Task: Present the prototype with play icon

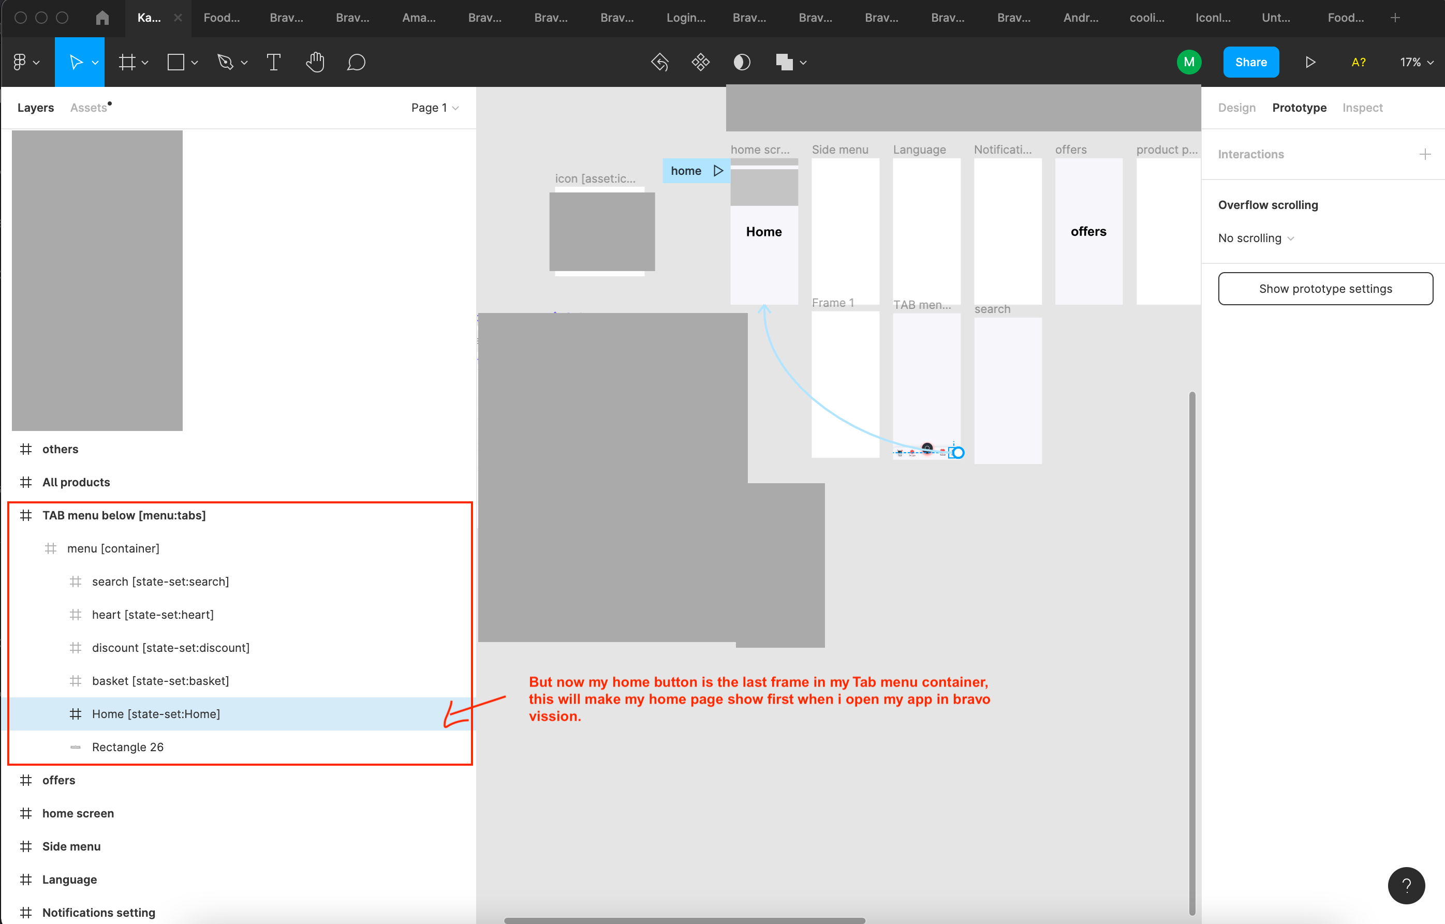Action: pos(1310,62)
